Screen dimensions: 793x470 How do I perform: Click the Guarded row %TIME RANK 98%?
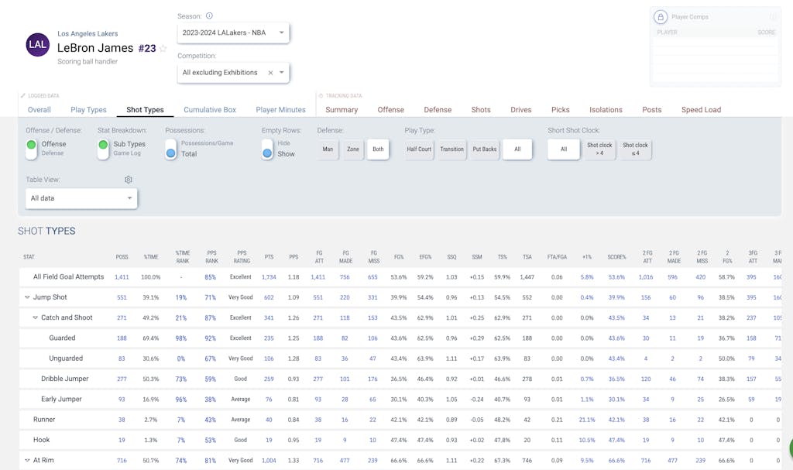(181, 338)
